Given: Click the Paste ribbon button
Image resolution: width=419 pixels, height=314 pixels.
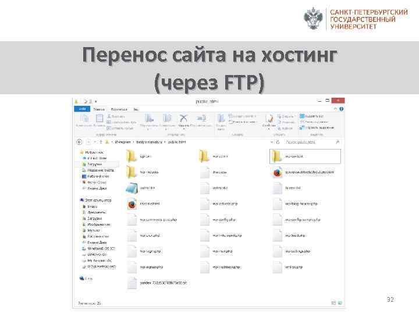Looking at the screenshot, I should 100,120.
